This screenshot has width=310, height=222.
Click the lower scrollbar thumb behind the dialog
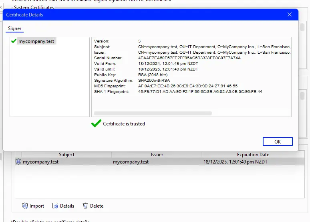pyautogui.click(x=302, y=96)
